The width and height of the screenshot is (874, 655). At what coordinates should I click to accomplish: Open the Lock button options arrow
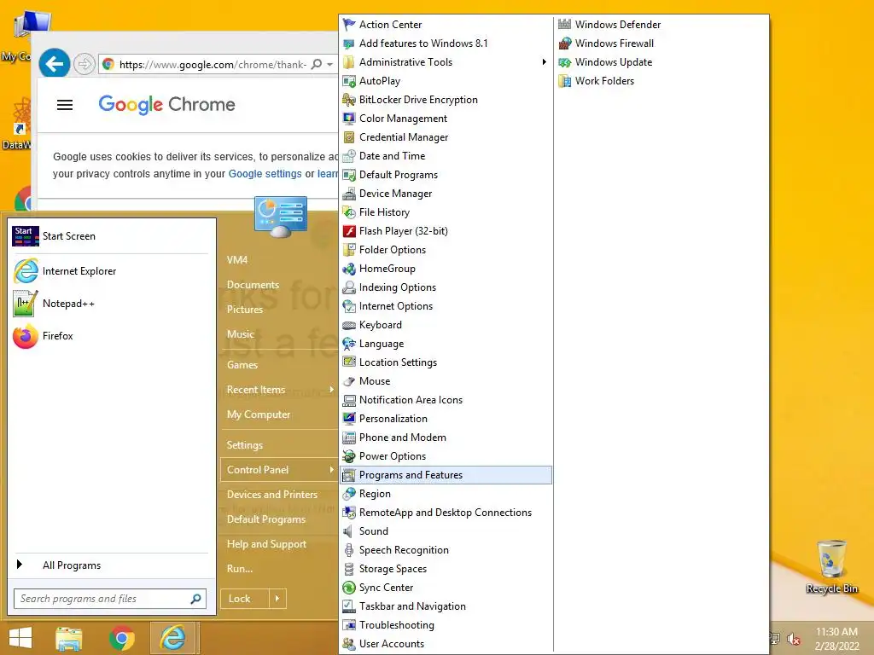[277, 599]
